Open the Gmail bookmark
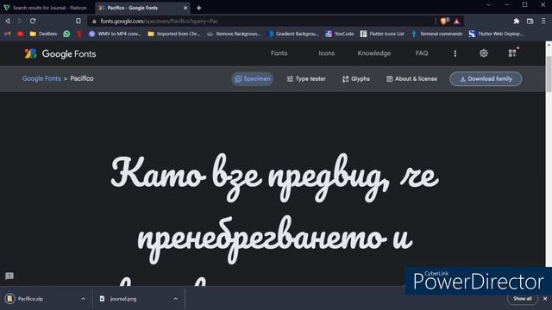 [8, 34]
